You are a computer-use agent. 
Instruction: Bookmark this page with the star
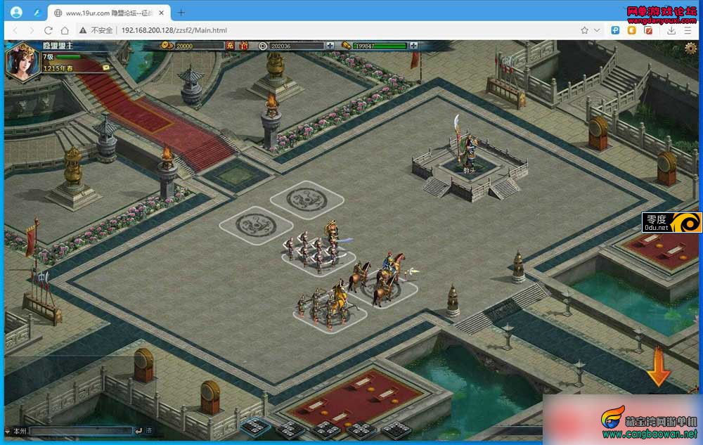(584, 30)
